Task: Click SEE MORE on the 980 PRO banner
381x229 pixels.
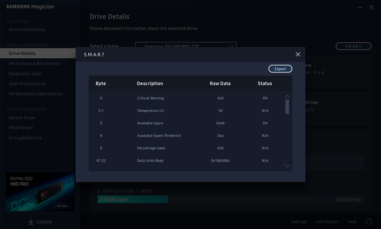Action: click(x=62, y=206)
